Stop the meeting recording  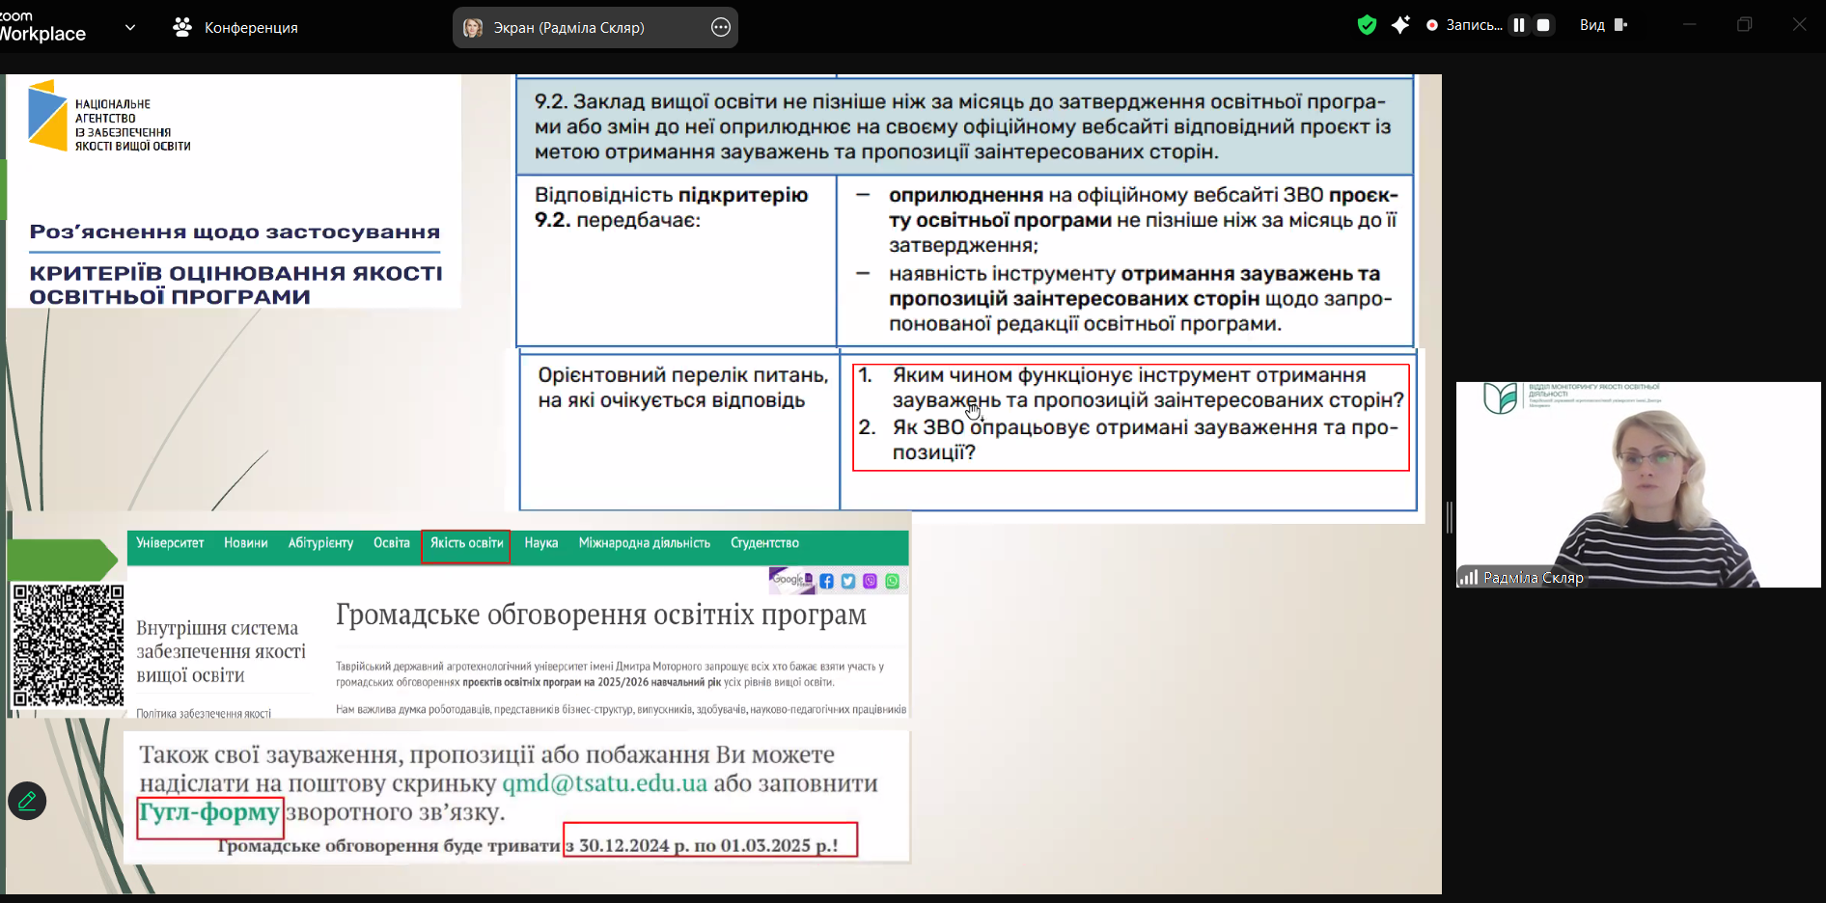click(1543, 25)
